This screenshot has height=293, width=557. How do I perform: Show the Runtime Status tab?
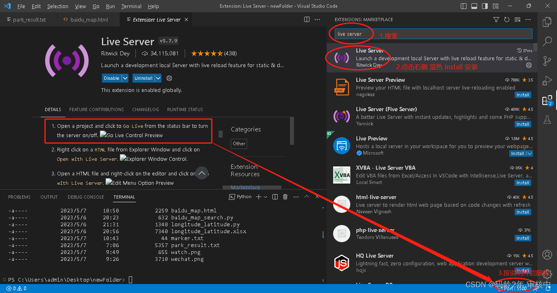click(185, 109)
